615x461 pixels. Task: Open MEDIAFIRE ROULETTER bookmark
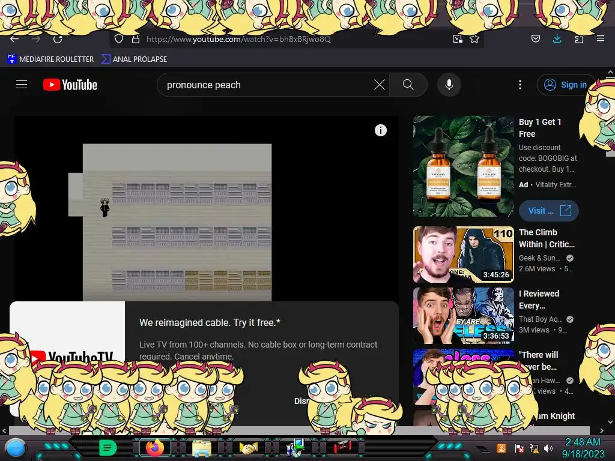coord(50,59)
